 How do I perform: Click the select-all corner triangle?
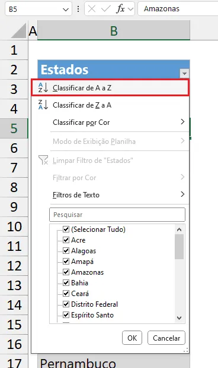pos(19,30)
